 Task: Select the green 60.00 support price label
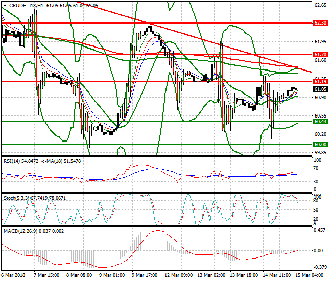click(320, 145)
